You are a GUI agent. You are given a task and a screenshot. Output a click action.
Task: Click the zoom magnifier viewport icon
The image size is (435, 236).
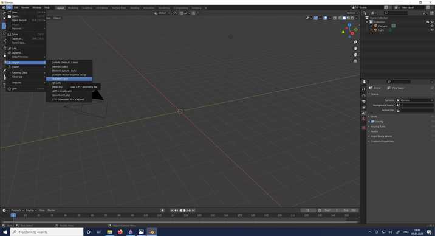point(355,42)
